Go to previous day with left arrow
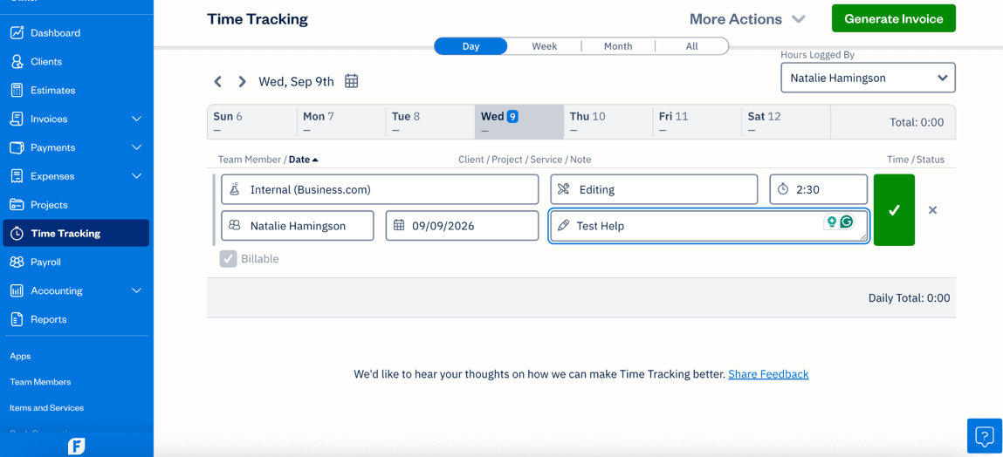This screenshot has width=1003, height=457. [x=218, y=81]
